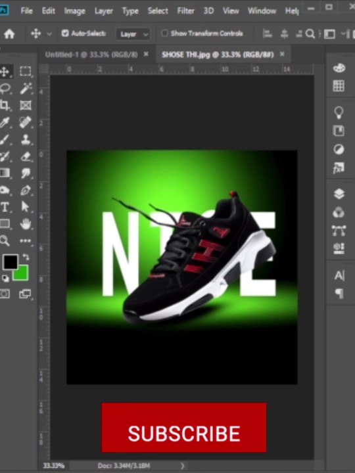This screenshot has width=355, height=473.
Task: Toggle Quick Mask mode
Action: tap(5, 294)
